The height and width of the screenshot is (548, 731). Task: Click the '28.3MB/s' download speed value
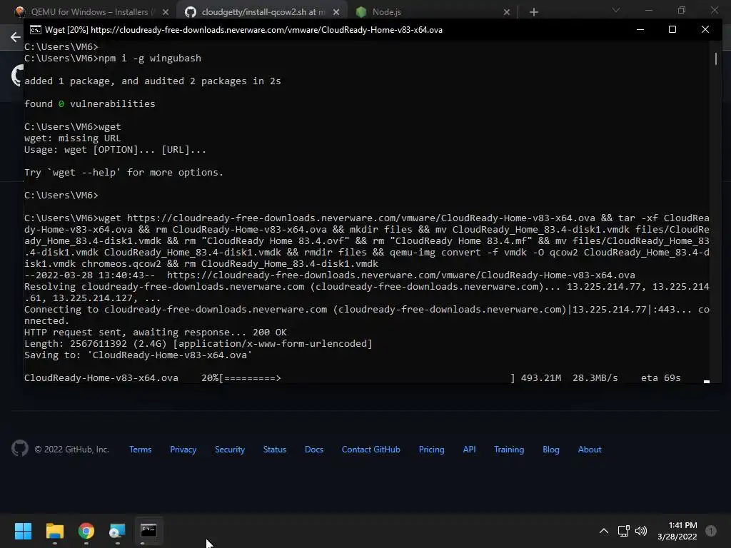coord(595,378)
